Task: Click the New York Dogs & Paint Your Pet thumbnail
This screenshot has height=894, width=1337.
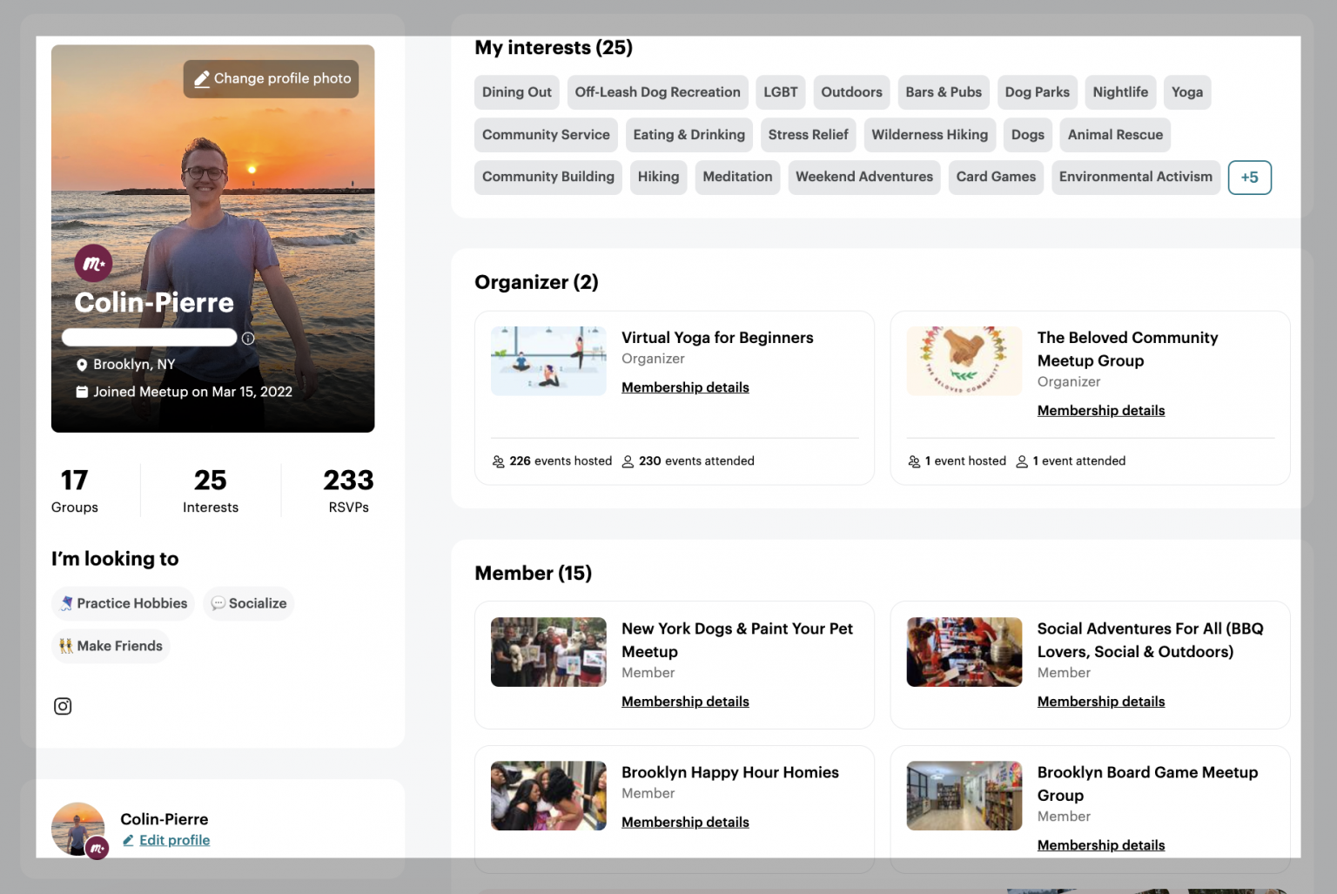Action: 548,652
